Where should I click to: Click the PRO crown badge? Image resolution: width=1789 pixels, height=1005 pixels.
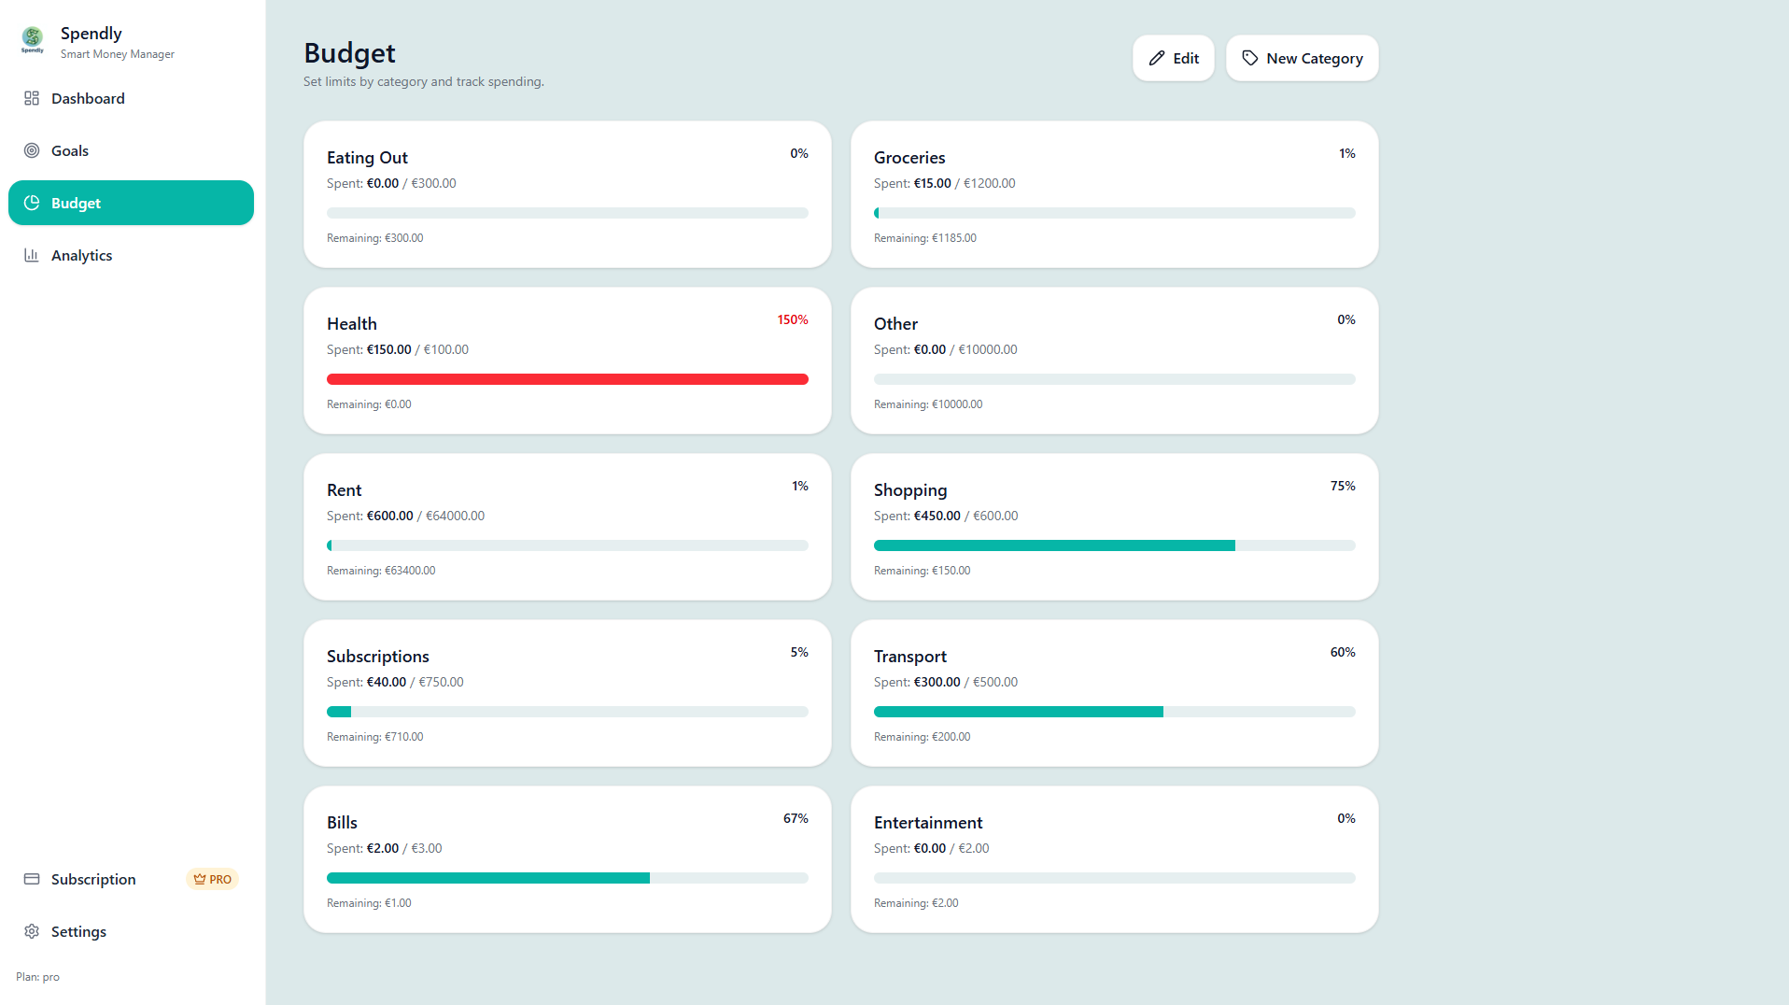pos(212,879)
